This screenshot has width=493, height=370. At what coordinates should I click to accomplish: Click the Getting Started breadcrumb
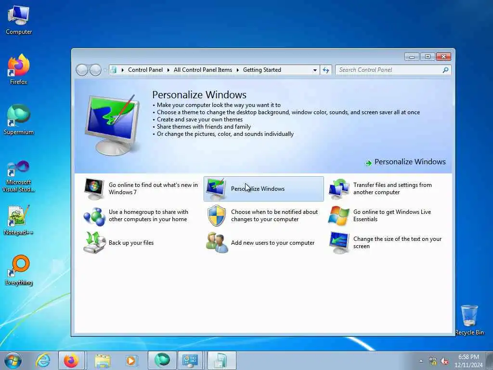(262, 70)
